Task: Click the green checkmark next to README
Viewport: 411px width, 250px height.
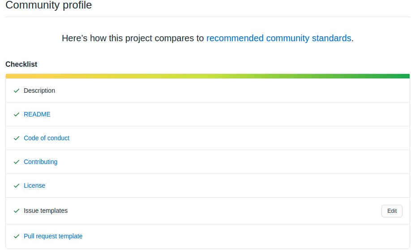Action: (17, 114)
